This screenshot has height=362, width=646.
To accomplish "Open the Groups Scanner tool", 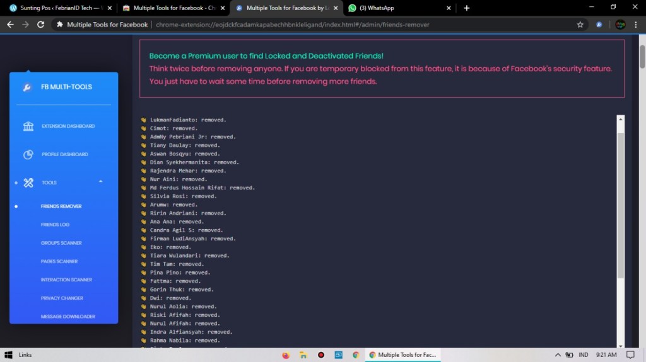I will click(x=61, y=243).
